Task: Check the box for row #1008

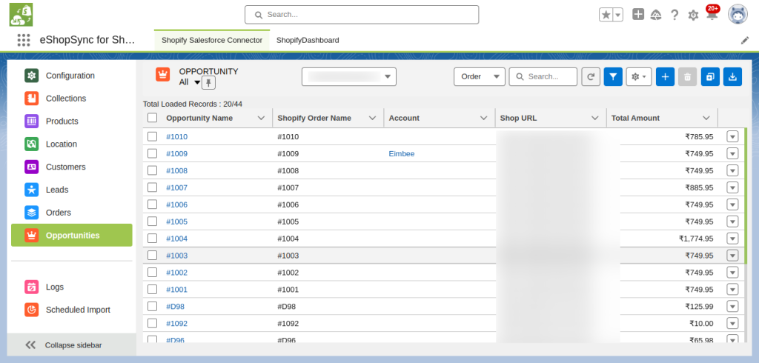Action: (153, 170)
